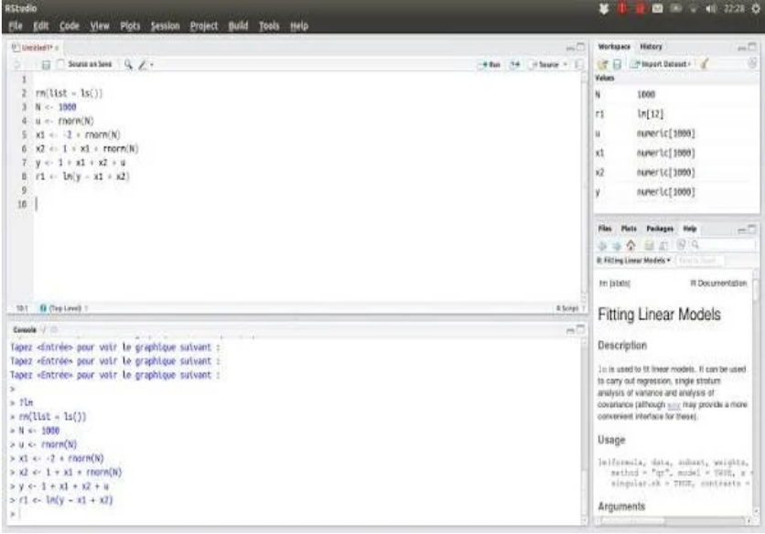765x534 pixels.
Task: Click the re-run previous region icon
Action: pos(514,64)
